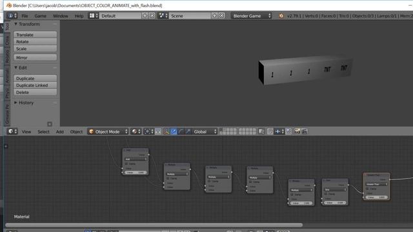
Task: Delete the current Scene with its X icon
Action: [222, 15]
